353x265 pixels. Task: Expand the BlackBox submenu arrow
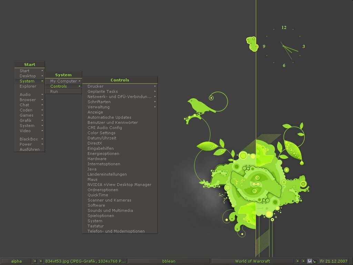tap(42, 139)
